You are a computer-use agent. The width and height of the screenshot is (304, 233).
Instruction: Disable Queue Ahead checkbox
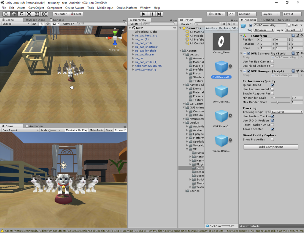(x=273, y=85)
